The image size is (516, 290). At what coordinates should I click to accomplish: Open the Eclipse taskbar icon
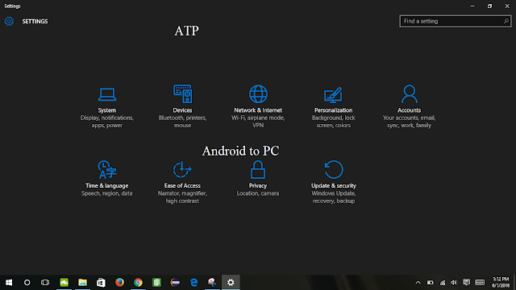point(175,283)
